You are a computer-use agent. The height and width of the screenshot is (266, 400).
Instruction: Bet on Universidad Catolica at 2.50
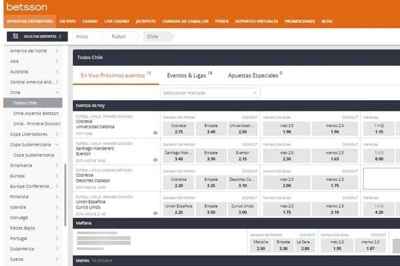[x=243, y=128]
